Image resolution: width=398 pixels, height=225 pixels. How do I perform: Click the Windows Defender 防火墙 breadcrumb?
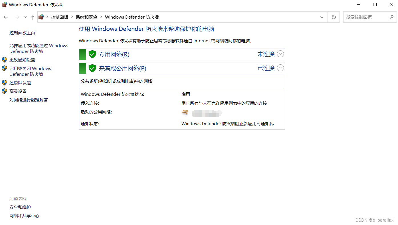click(132, 17)
